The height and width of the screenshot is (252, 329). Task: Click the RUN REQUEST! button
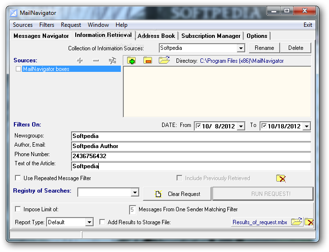(263, 194)
